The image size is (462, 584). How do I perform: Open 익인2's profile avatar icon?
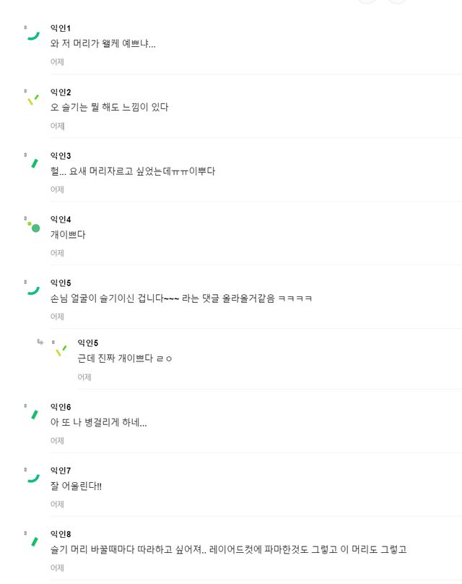(32, 98)
